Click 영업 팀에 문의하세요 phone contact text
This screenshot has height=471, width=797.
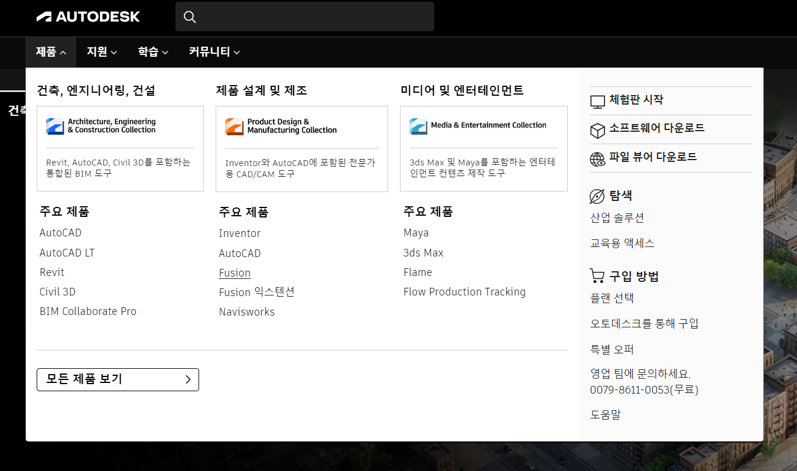pos(644,382)
